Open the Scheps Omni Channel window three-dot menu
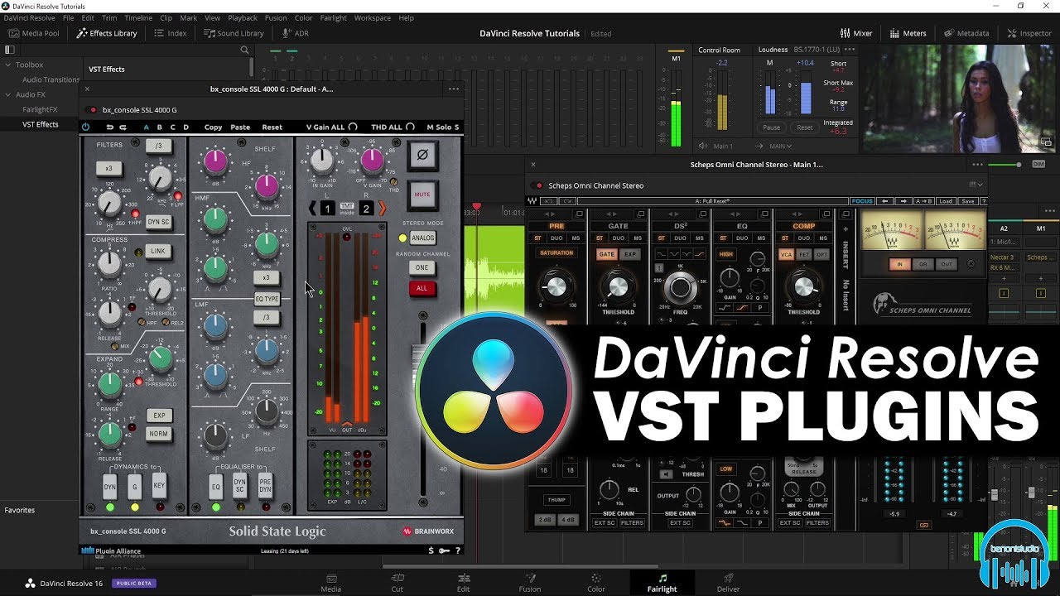This screenshot has height=596, width=1060. pos(978,165)
